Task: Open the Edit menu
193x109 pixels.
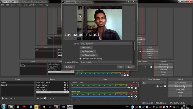Action: coord(7,5)
